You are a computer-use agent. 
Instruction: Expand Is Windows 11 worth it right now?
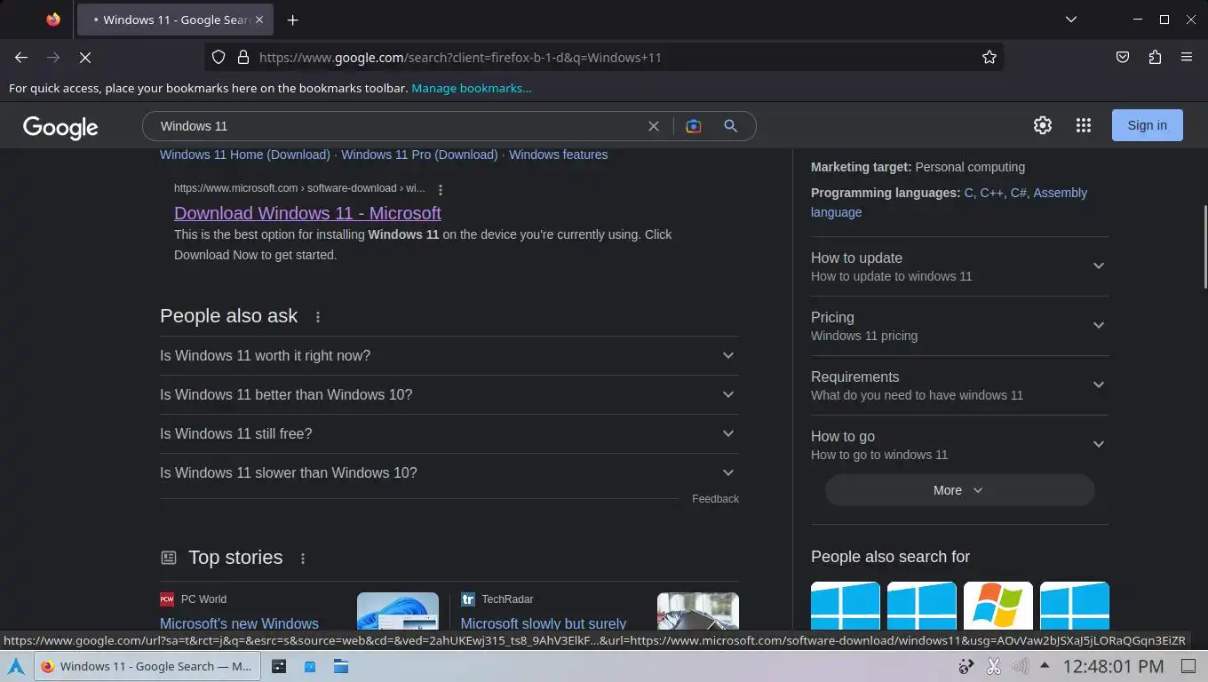click(x=449, y=355)
